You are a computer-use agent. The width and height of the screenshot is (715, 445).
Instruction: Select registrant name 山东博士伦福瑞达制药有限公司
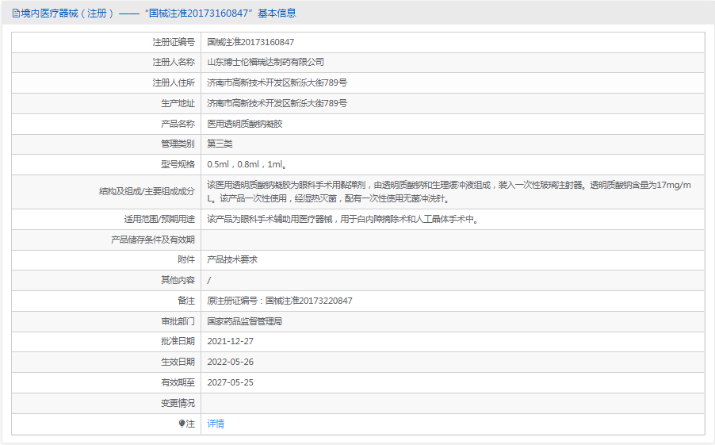click(266, 62)
